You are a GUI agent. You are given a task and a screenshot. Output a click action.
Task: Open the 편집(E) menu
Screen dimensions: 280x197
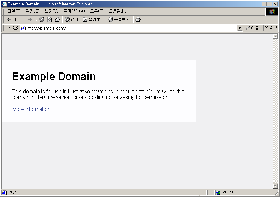[32, 11]
